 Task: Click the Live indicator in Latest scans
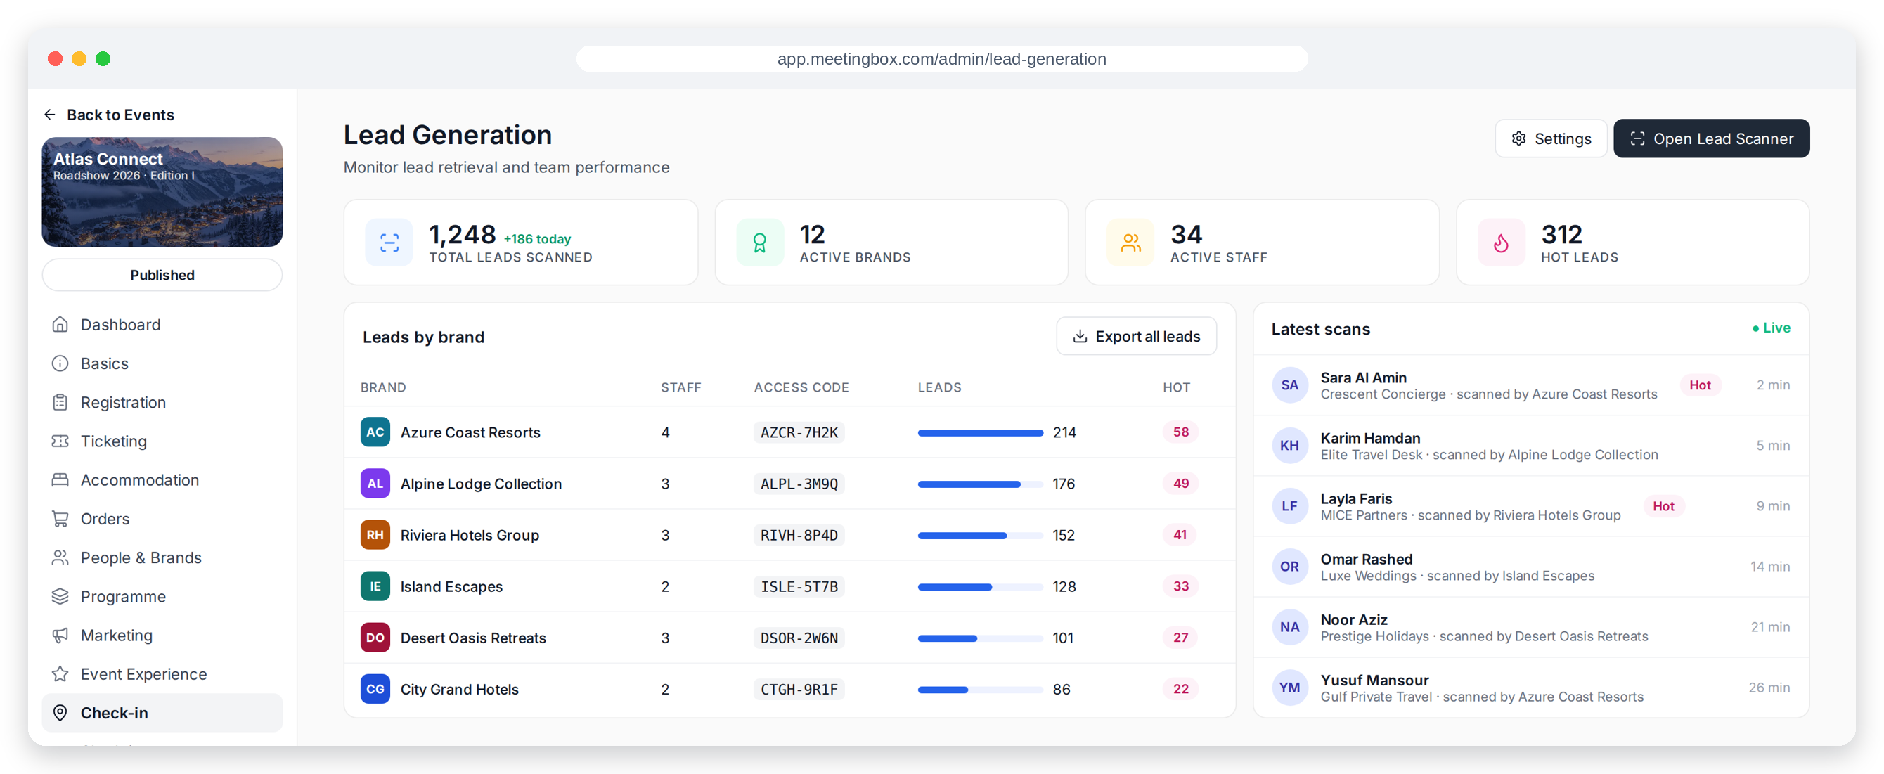(x=1771, y=328)
